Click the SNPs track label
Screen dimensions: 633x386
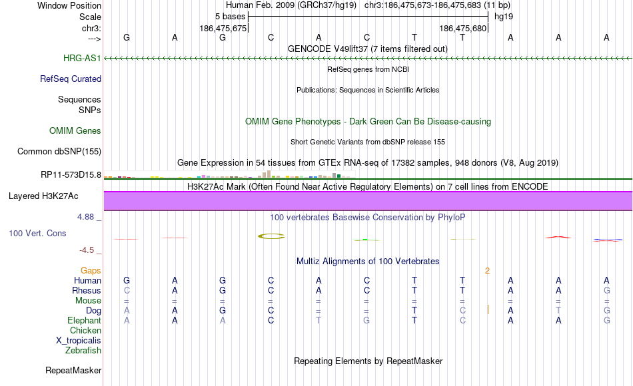pyautogui.click(x=90, y=110)
